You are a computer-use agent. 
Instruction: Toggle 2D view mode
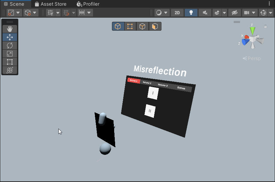(177, 13)
